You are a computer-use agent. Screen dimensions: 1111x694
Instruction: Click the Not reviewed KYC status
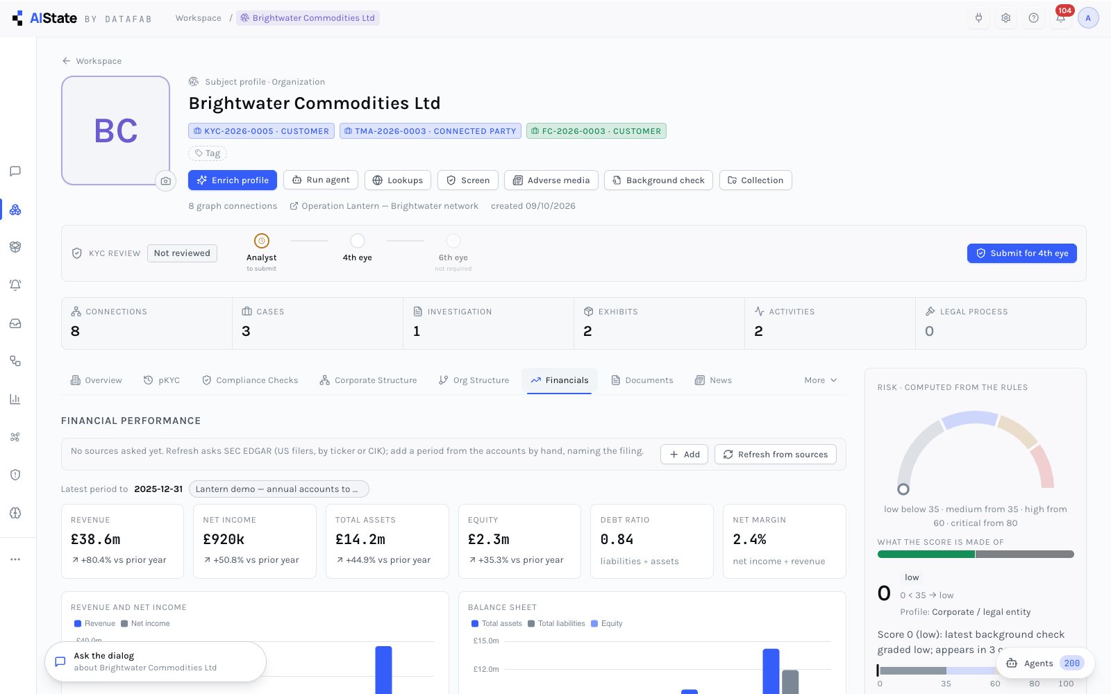coord(182,253)
